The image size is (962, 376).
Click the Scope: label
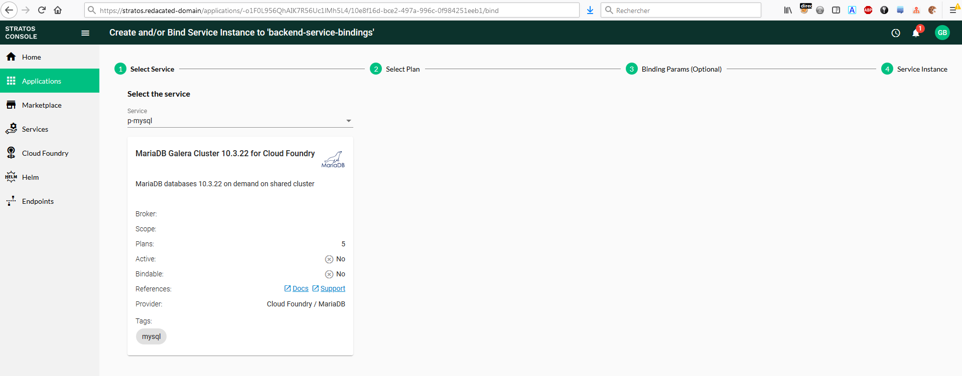[x=146, y=229]
